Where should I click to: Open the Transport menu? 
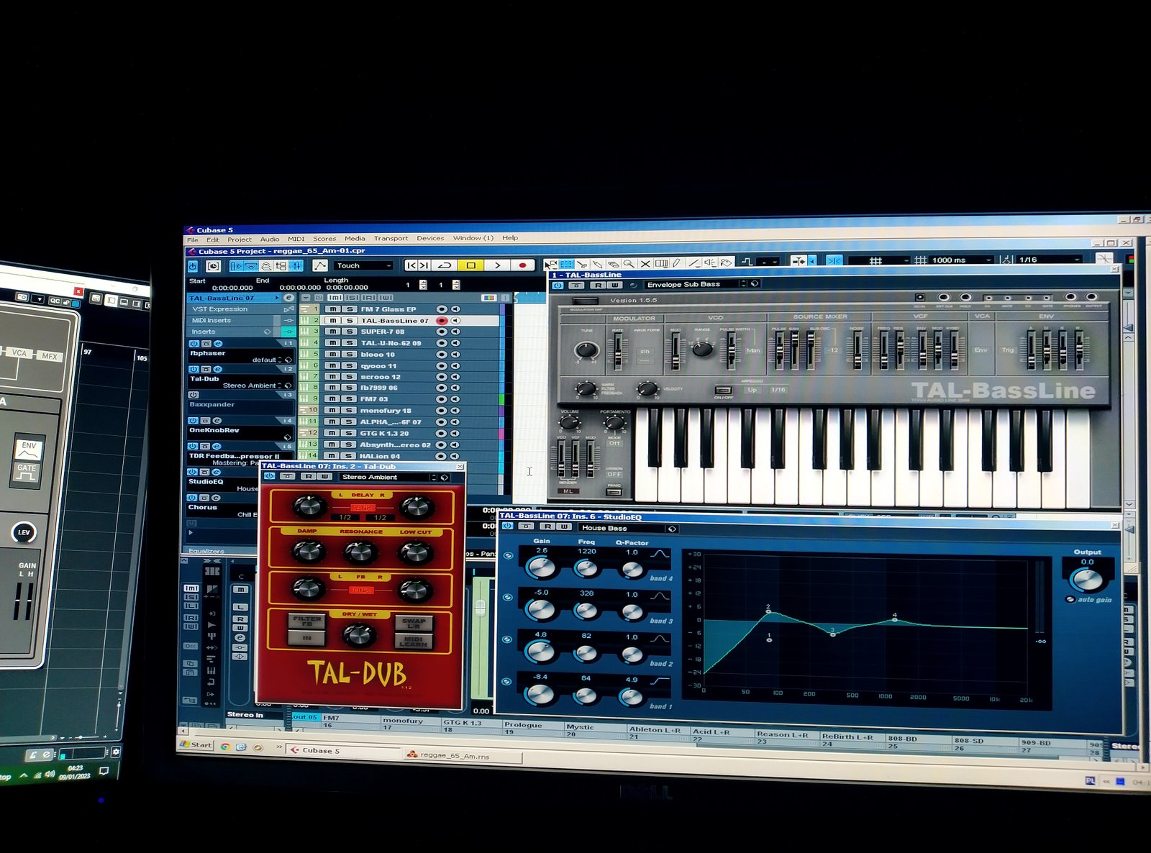click(x=391, y=238)
